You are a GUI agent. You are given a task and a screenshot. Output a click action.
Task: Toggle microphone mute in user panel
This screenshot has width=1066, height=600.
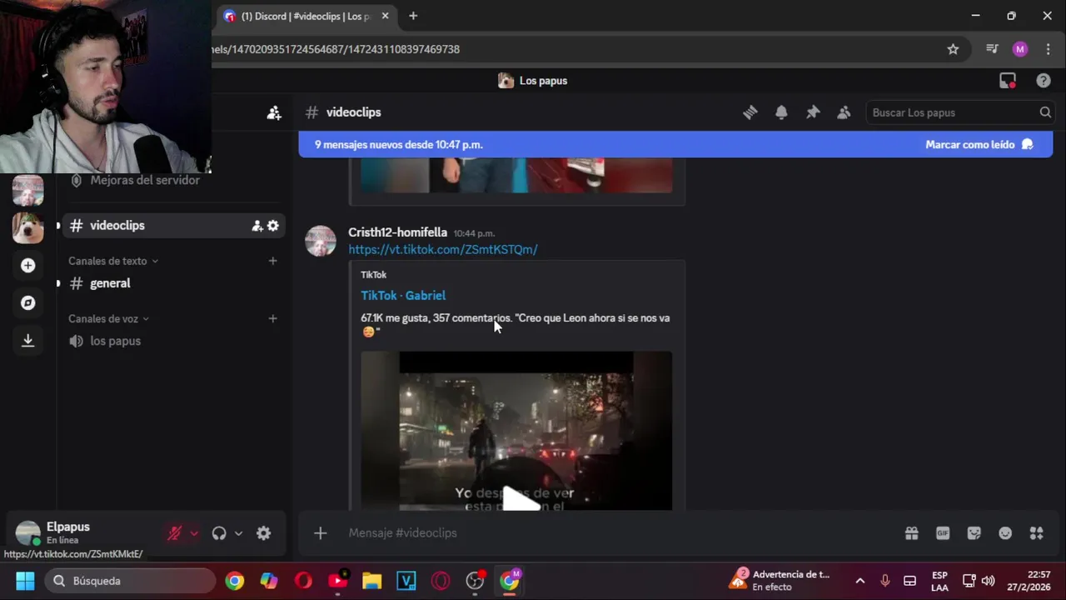(x=175, y=533)
